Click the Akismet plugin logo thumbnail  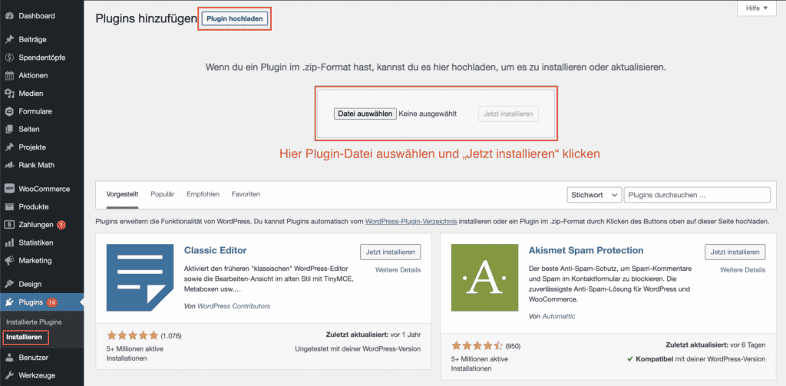coord(484,278)
